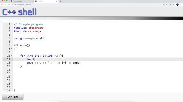This screenshot has height=102, width=183.
Task: Click 'endl;' at end of line 12
Action: [x=77, y=63]
